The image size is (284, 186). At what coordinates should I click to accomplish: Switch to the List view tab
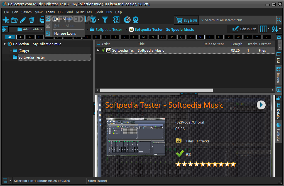click(x=278, y=58)
